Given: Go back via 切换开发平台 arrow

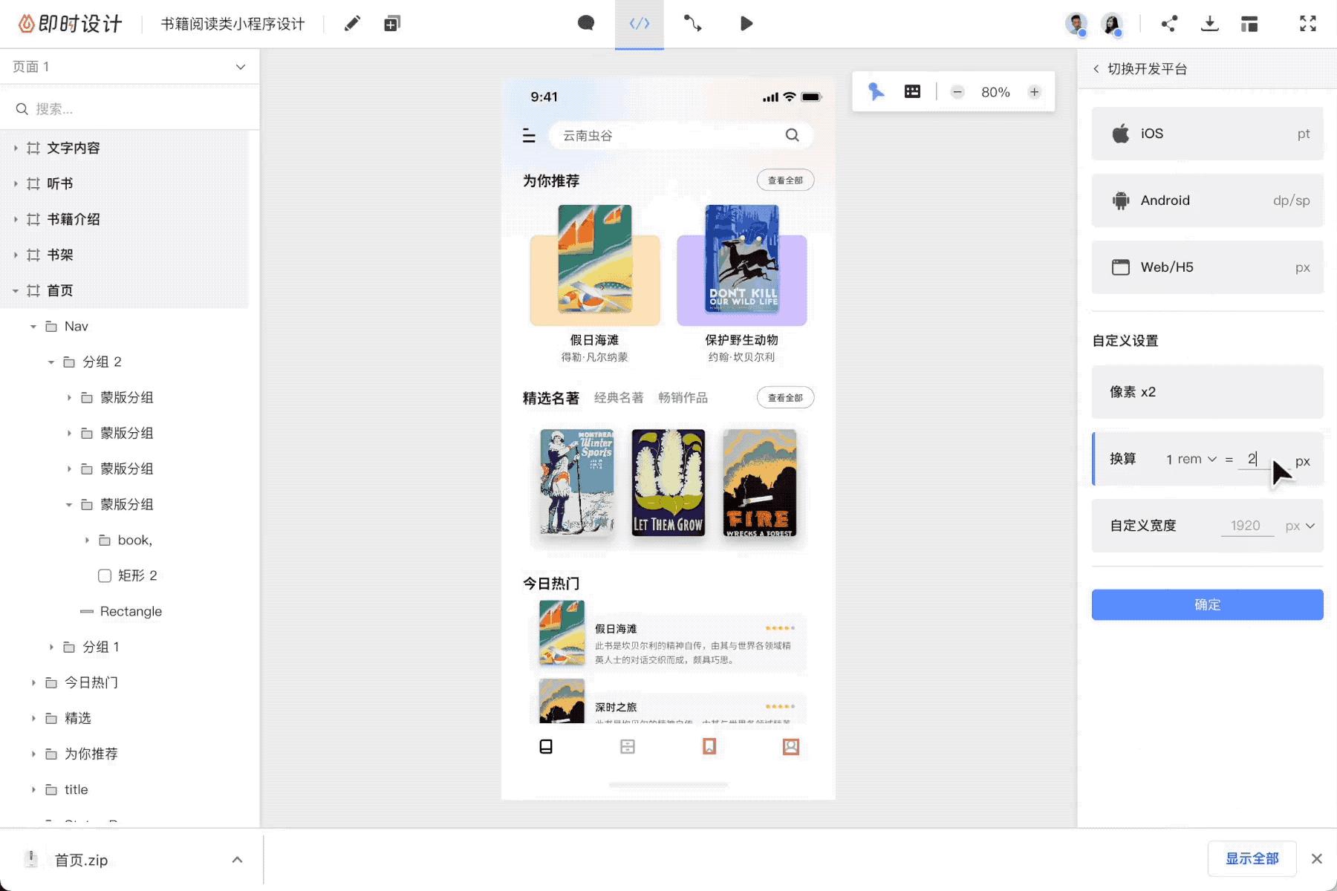Looking at the screenshot, I should point(1096,68).
